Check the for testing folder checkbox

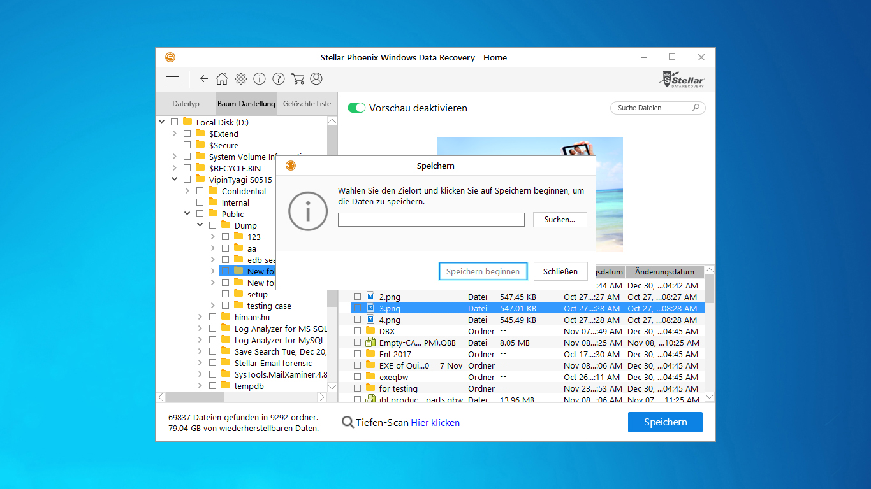[357, 388]
